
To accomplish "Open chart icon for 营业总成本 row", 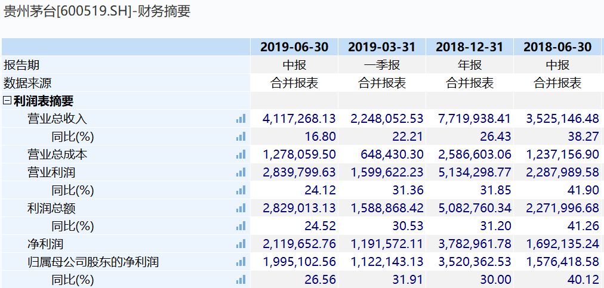I will tap(241, 154).
